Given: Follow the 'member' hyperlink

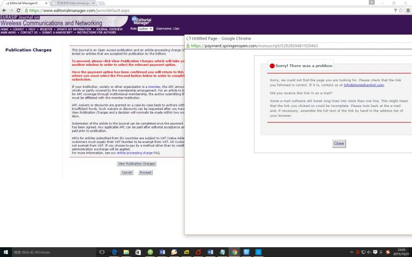Looking at the screenshot, I should click(x=154, y=87).
